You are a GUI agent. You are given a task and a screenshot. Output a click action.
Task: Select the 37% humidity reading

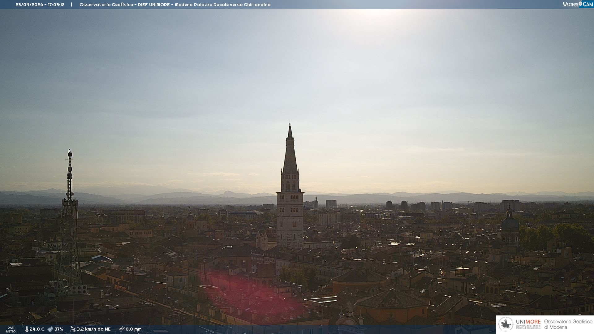(x=59, y=329)
